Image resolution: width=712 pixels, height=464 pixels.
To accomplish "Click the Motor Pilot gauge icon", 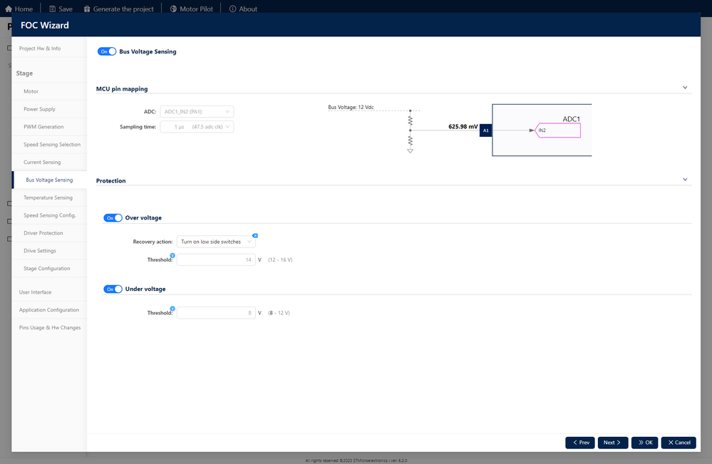I will coord(173,9).
